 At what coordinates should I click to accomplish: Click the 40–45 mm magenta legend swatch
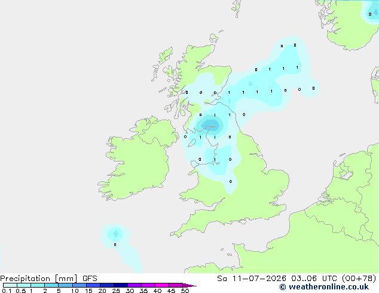[x=162, y=285]
